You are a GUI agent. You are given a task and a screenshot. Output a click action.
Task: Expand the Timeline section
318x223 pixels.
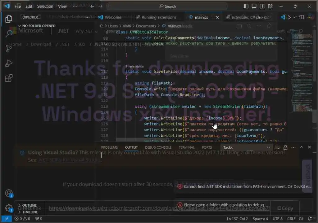point(28,212)
